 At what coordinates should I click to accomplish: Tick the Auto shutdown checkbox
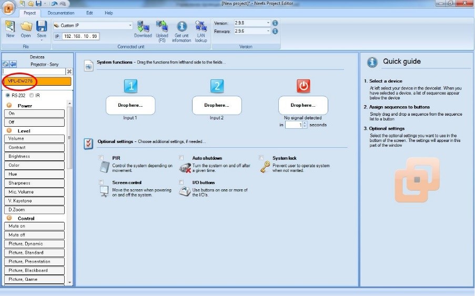point(181,158)
